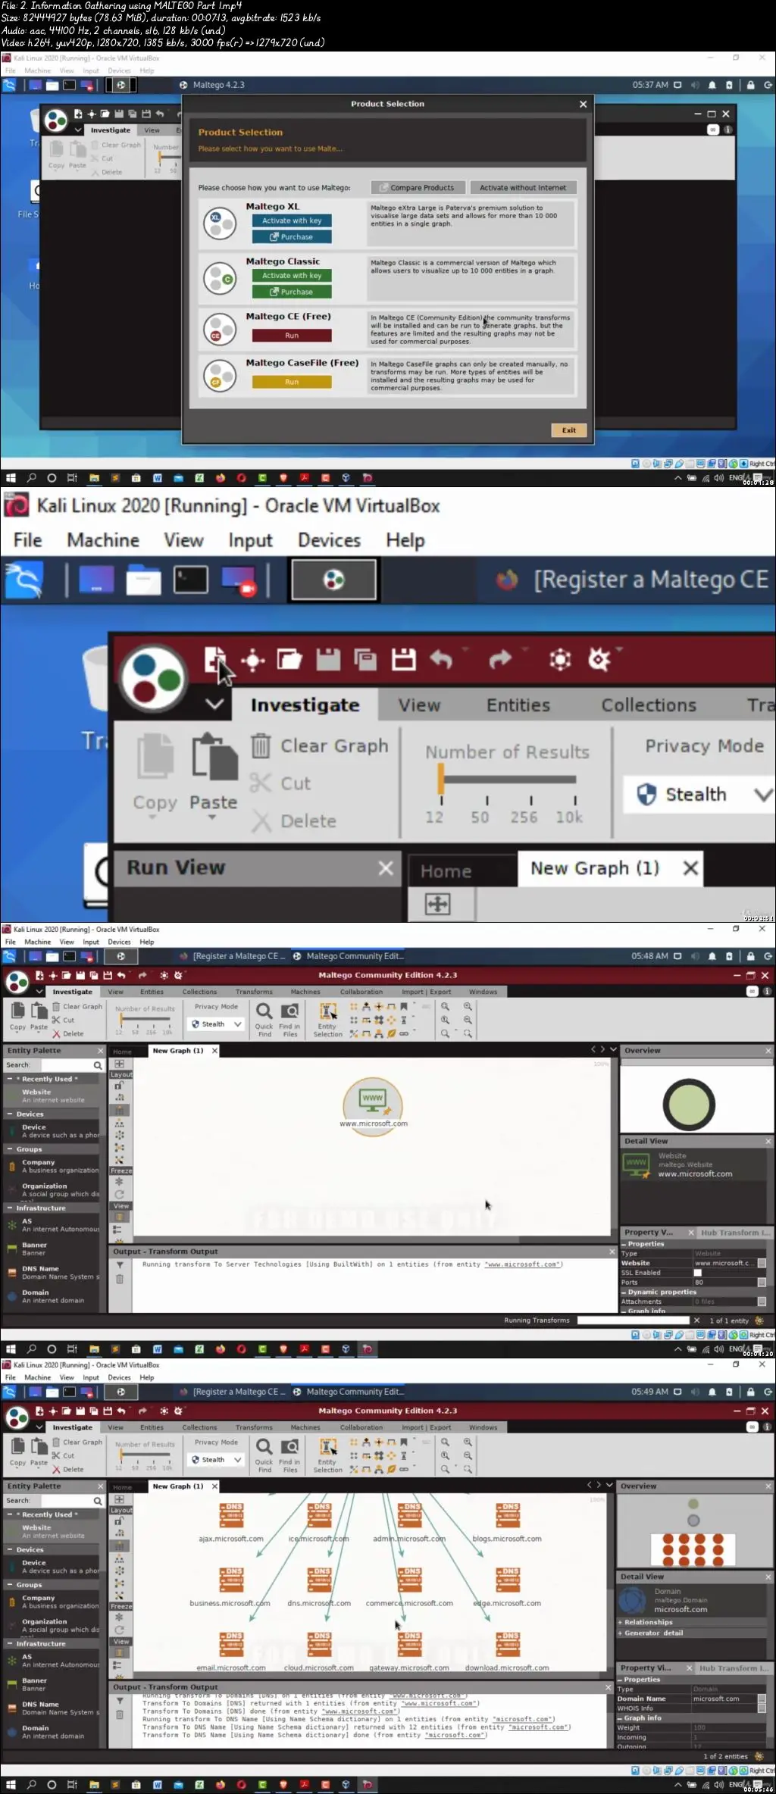Collapse Recently Used group in 05:48 AM Entity Palette

pyautogui.click(x=9, y=1079)
